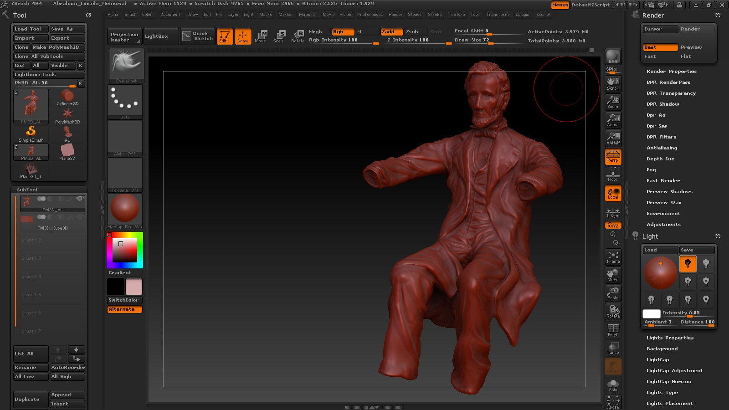The height and width of the screenshot is (410, 729).
Task: Select the Scale mode in top toolbar
Action: click(278, 36)
